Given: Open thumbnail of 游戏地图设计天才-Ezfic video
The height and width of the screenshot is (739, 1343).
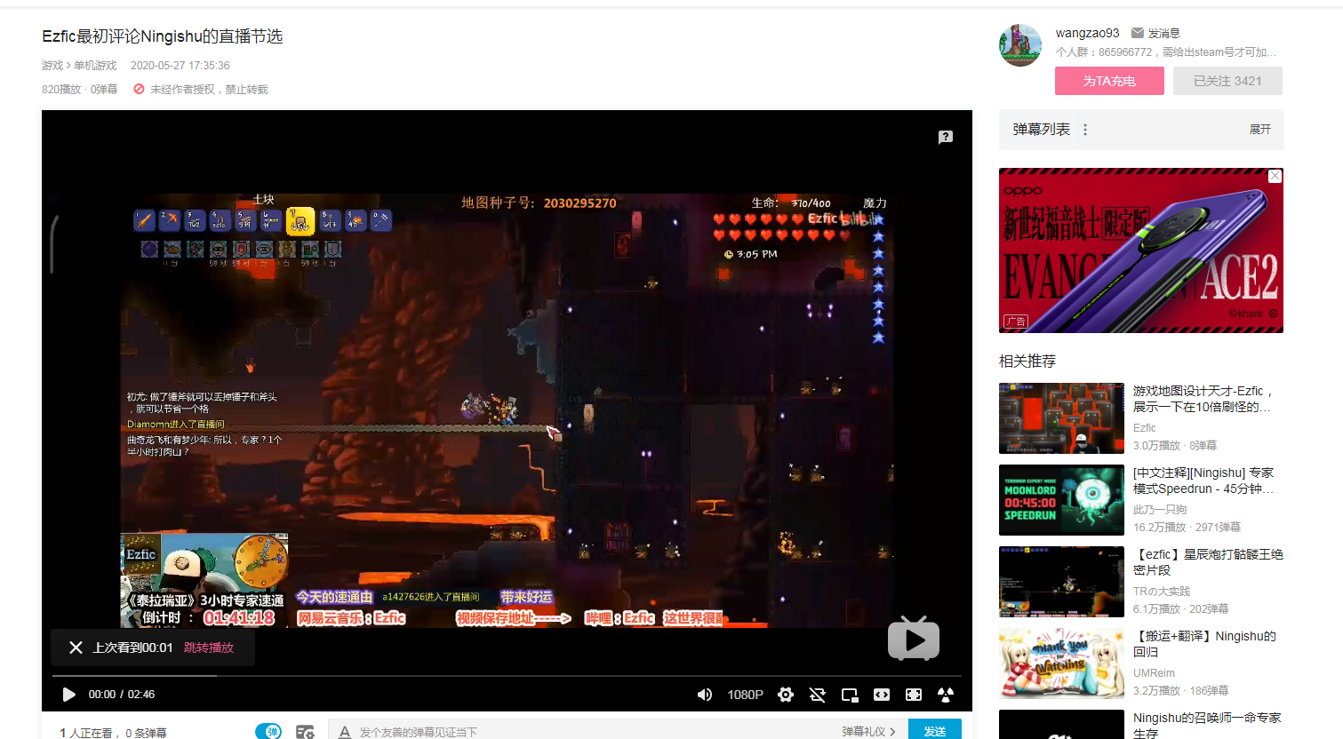Looking at the screenshot, I should click(1061, 418).
